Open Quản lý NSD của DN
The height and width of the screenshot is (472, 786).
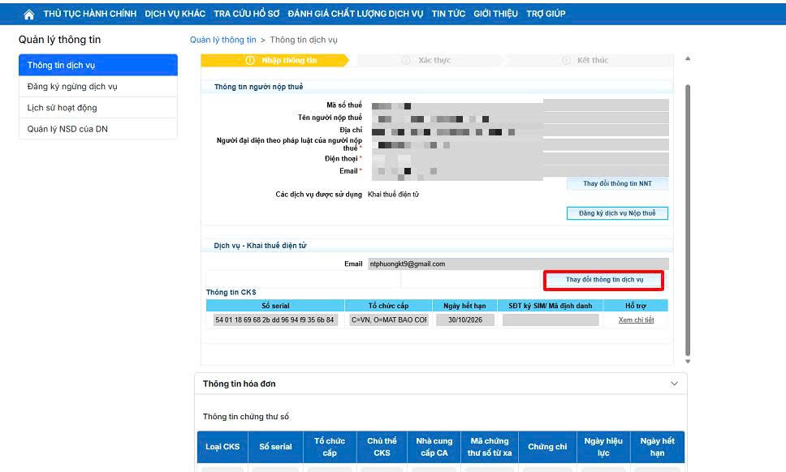pos(97,129)
